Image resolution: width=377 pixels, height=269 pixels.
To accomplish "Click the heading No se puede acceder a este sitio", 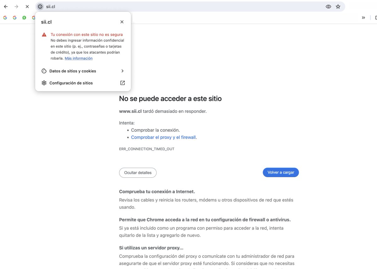I will [x=170, y=98].
